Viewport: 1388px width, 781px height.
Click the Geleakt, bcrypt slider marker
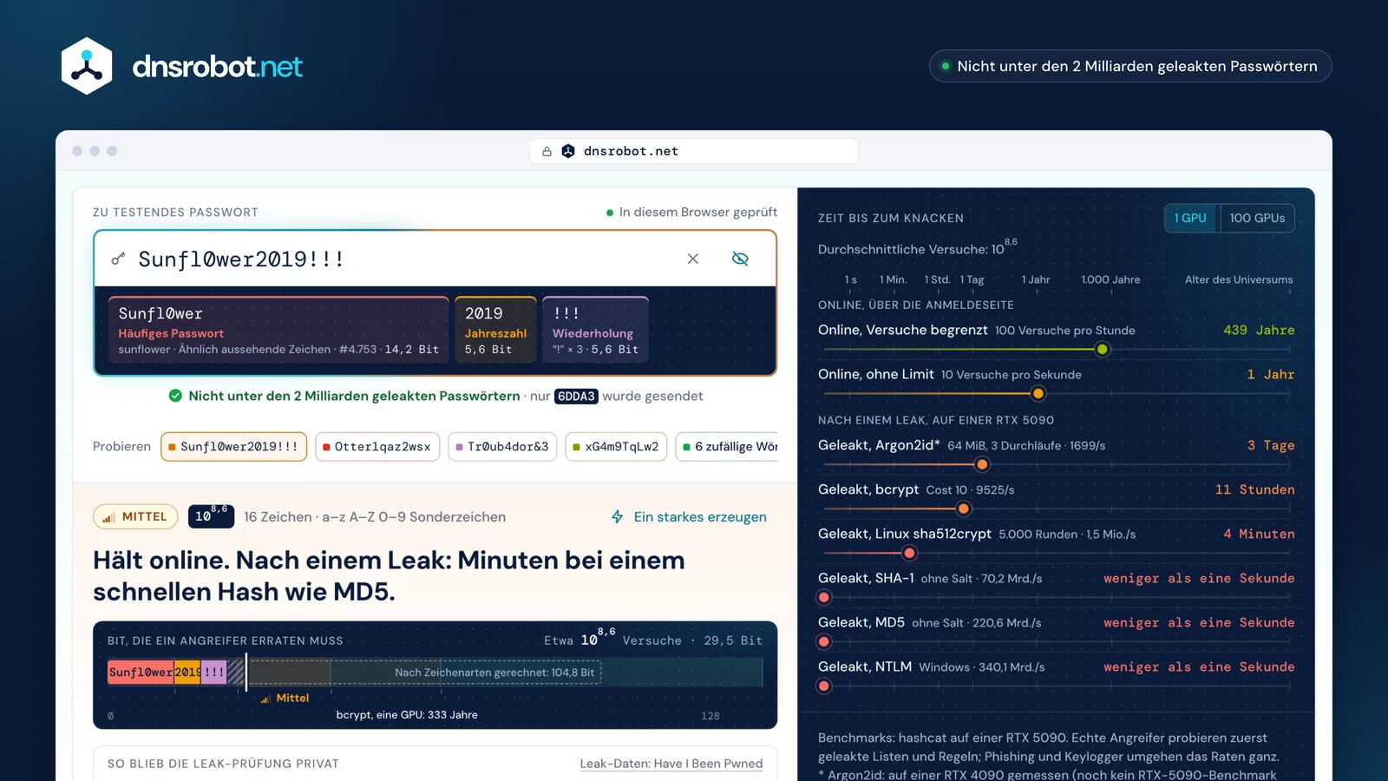(963, 509)
